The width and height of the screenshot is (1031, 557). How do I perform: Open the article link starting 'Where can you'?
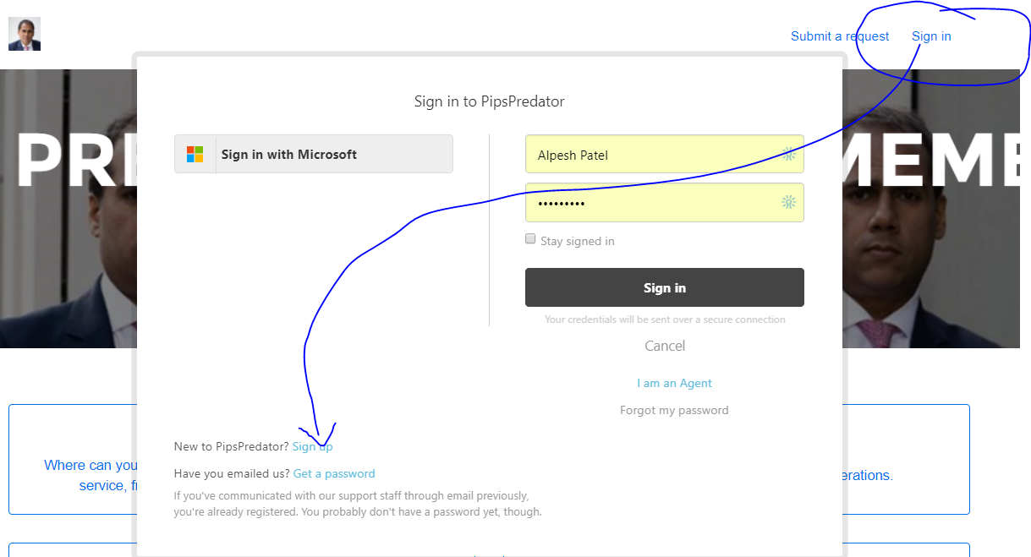(x=90, y=466)
